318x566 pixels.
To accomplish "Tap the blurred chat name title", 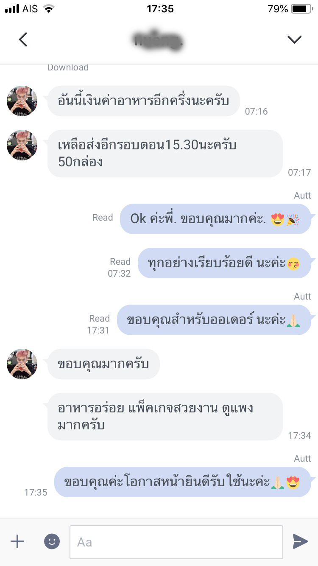I will [x=159, y=40].
